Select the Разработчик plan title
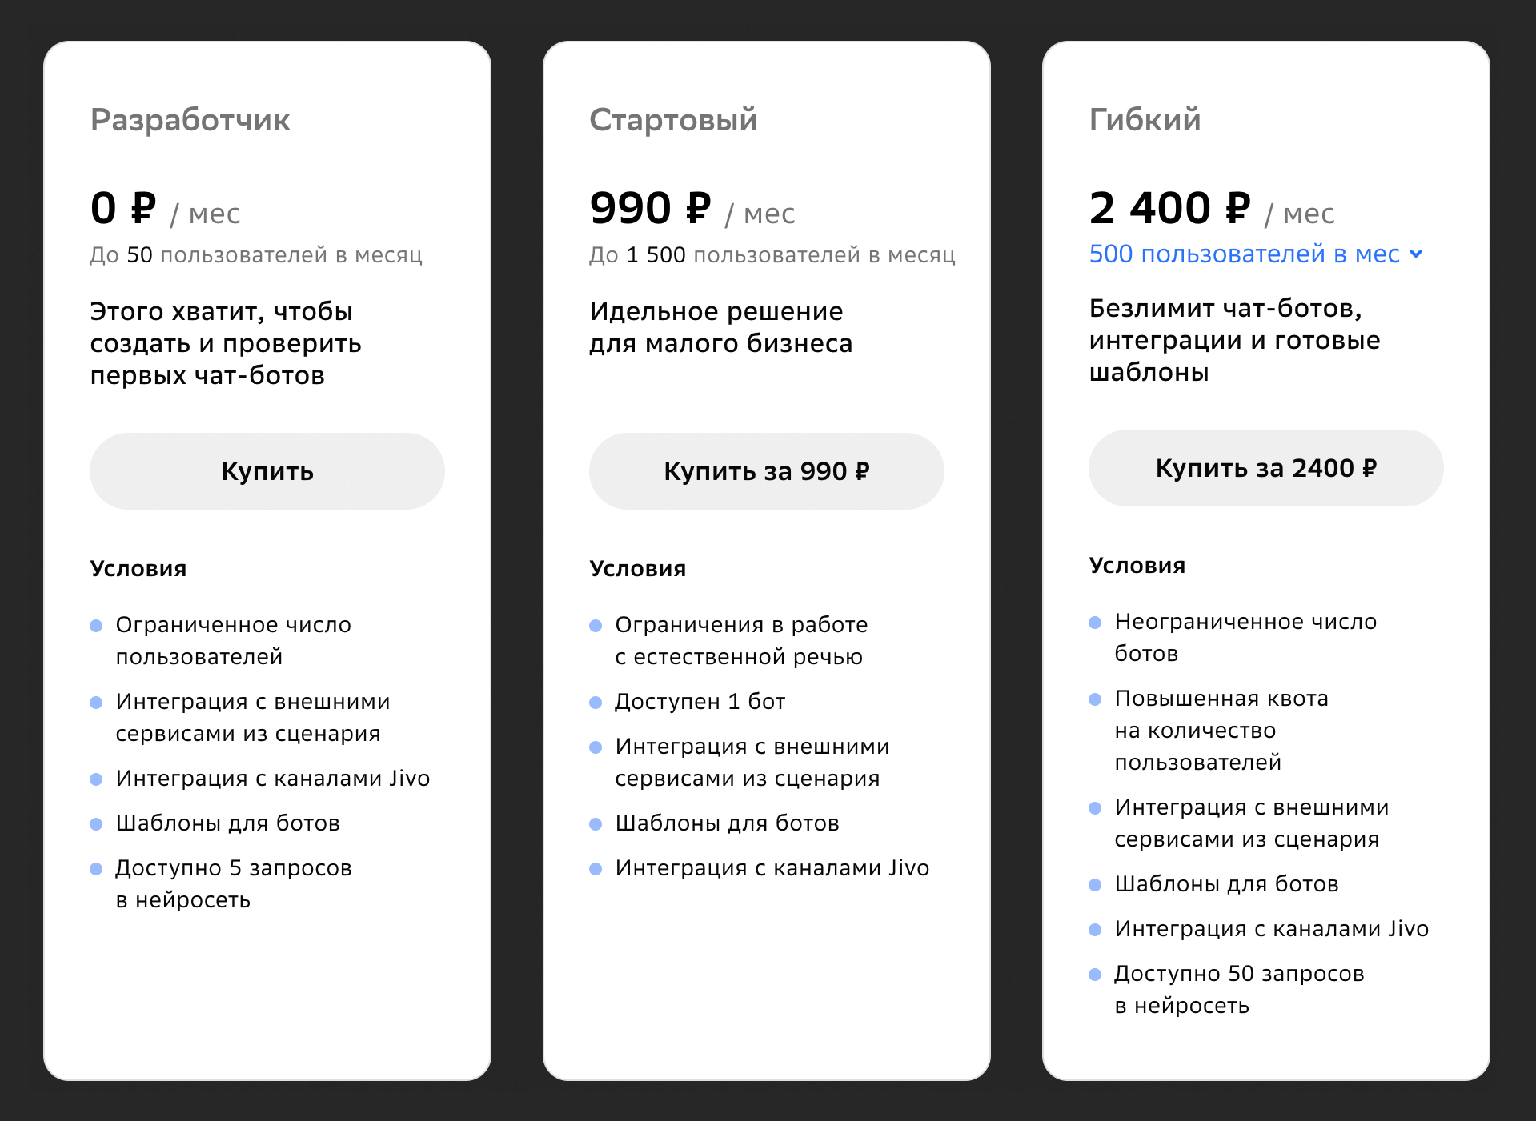Image resolution: width=1536 pixels, height=1121 pixels. pos(190,120)
